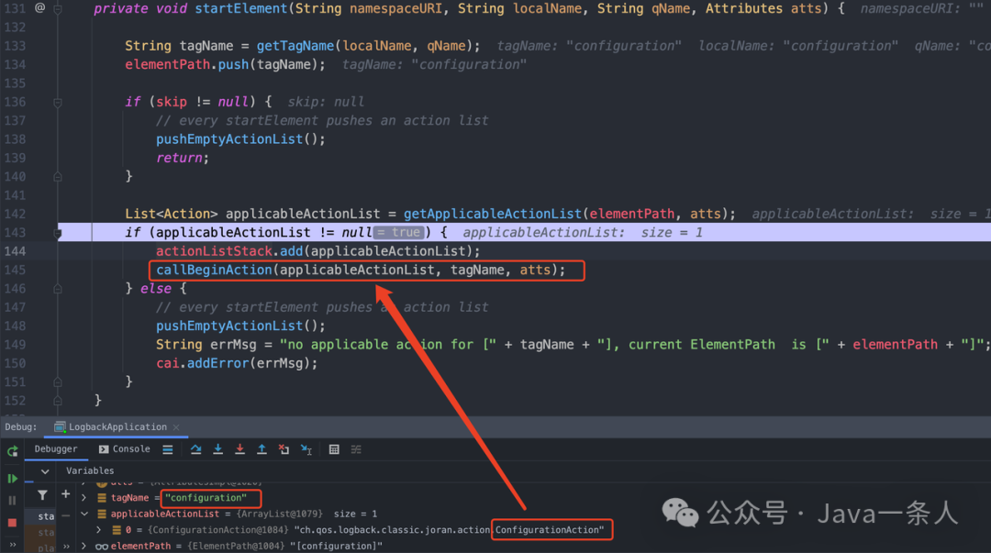Screen dimensions: 991x553
Task: Click line number 145 in the gutter
Action: [15, 270]
